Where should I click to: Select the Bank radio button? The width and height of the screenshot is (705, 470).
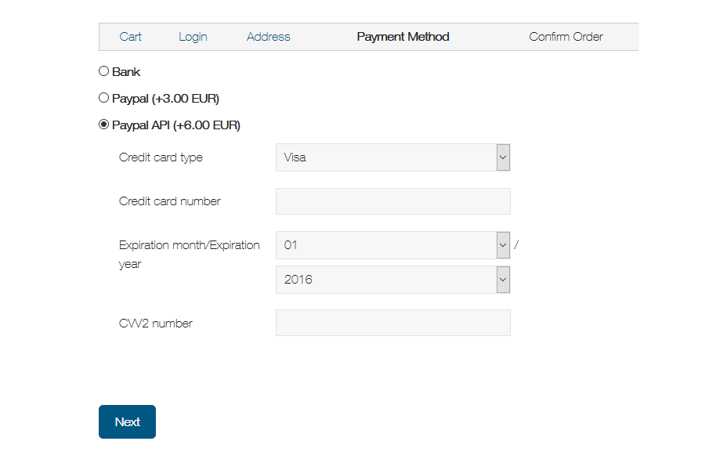[x=103, y=71]
